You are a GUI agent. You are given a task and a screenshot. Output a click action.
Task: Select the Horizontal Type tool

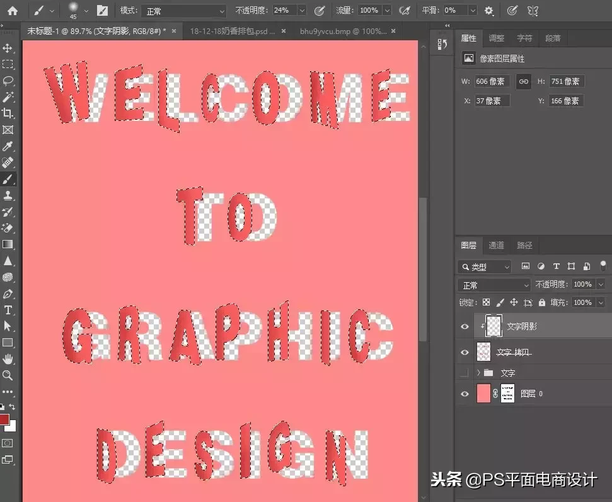[8, 310]
